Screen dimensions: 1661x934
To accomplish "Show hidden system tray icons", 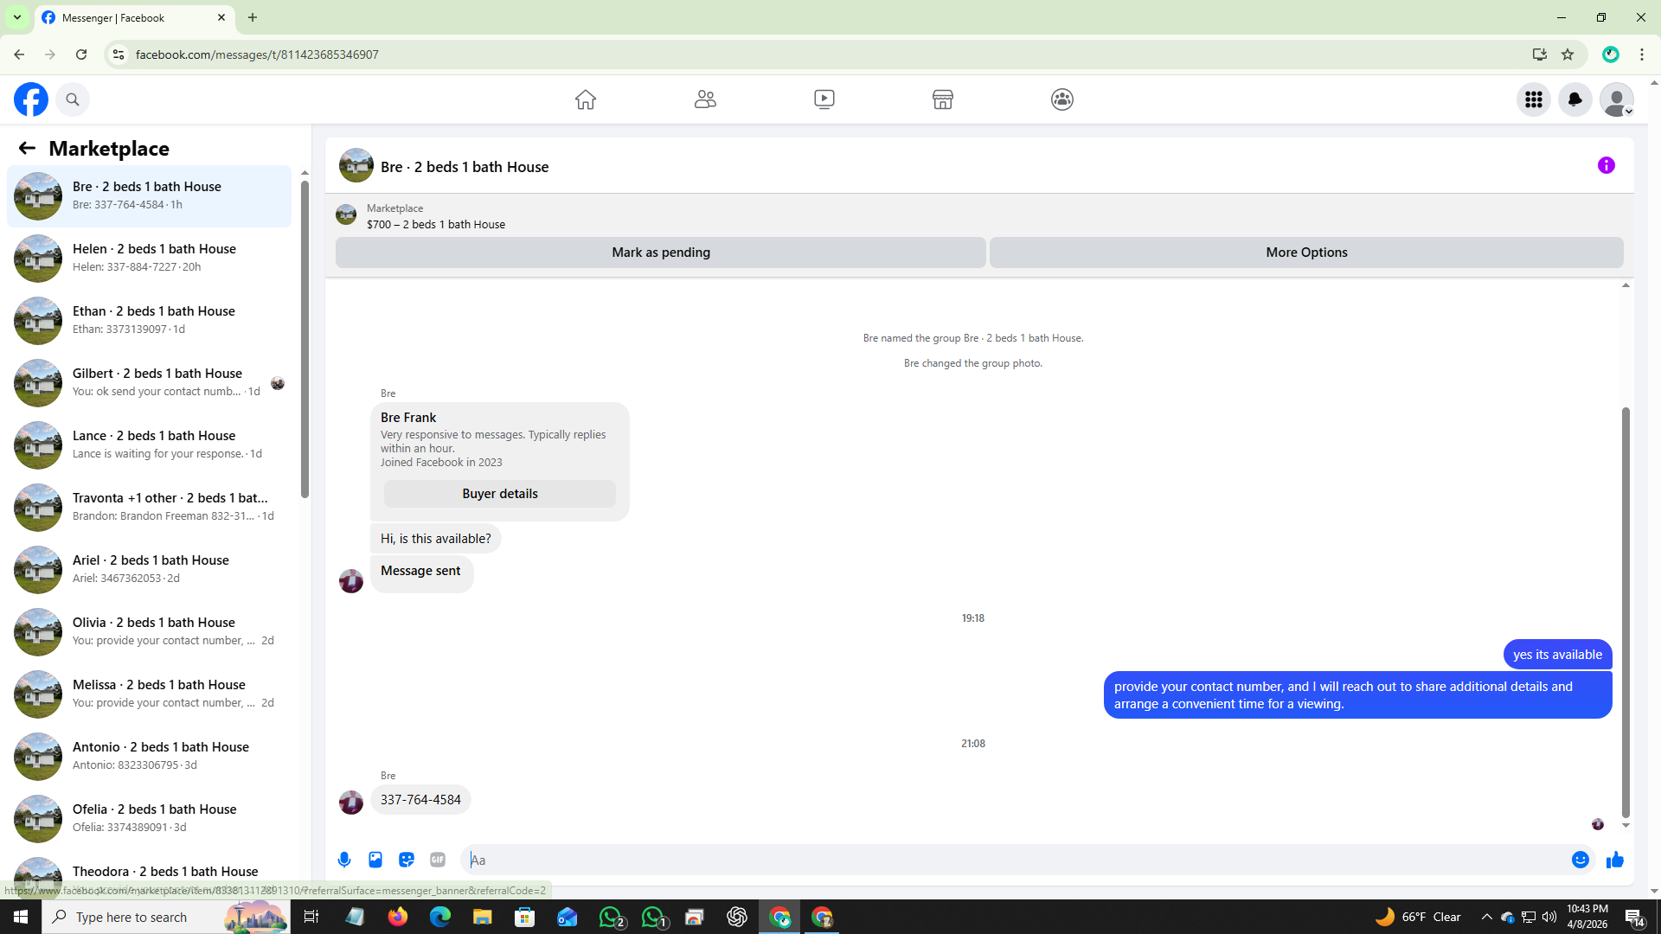I will (x=1486, y=917).
